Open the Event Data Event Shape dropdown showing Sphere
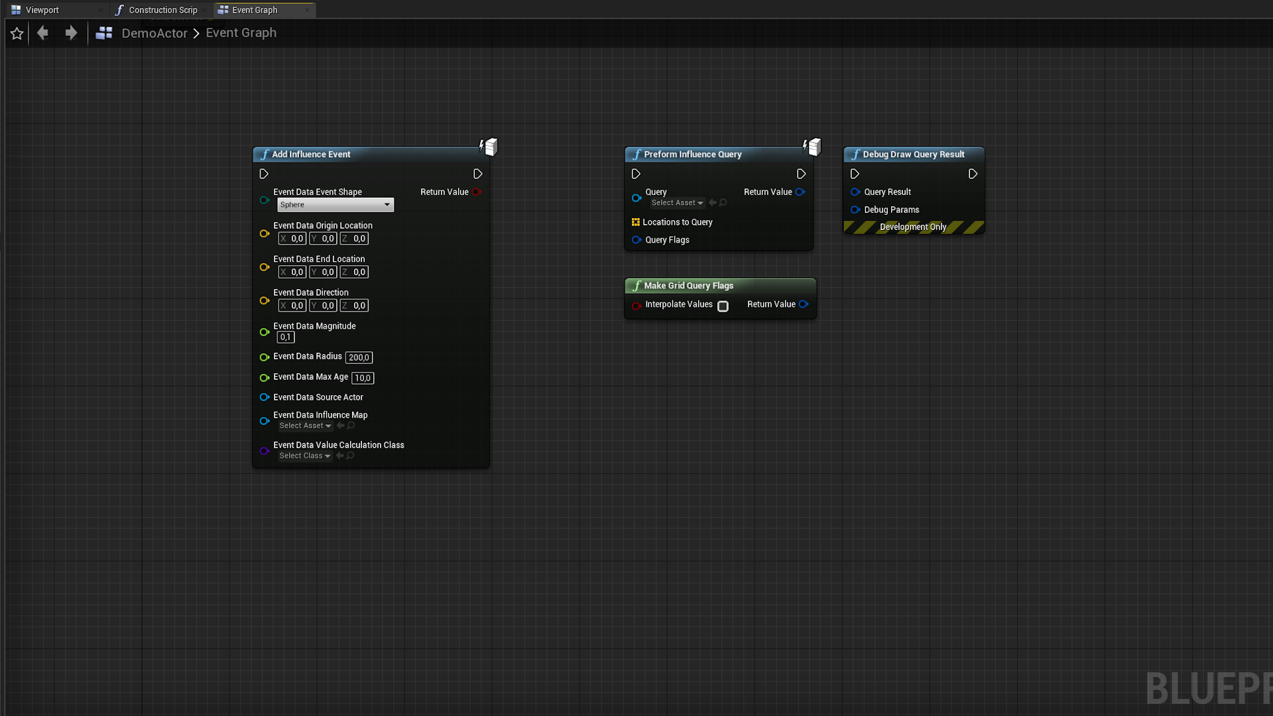 (x=335, y=205)
